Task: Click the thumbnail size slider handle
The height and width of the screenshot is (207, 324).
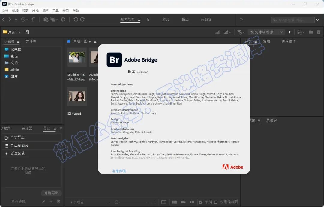Action: point(116,202)
